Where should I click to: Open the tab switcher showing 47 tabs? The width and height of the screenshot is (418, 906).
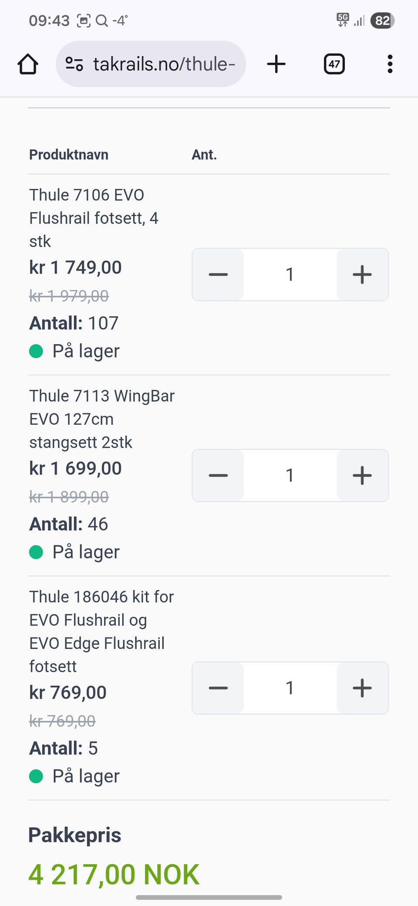click(334, 64)
